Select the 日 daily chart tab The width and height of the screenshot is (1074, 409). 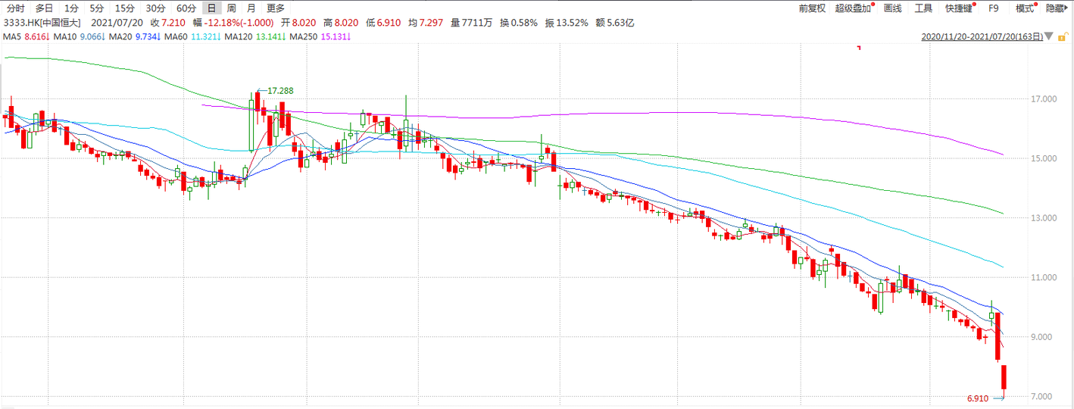[x=211, y=8]
